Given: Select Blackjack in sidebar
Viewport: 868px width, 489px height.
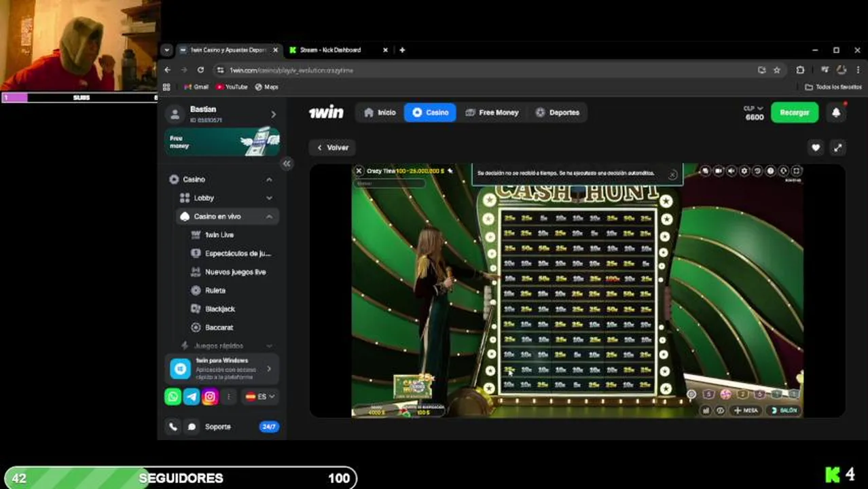Looking at the screenshot, I should point(214,309).
